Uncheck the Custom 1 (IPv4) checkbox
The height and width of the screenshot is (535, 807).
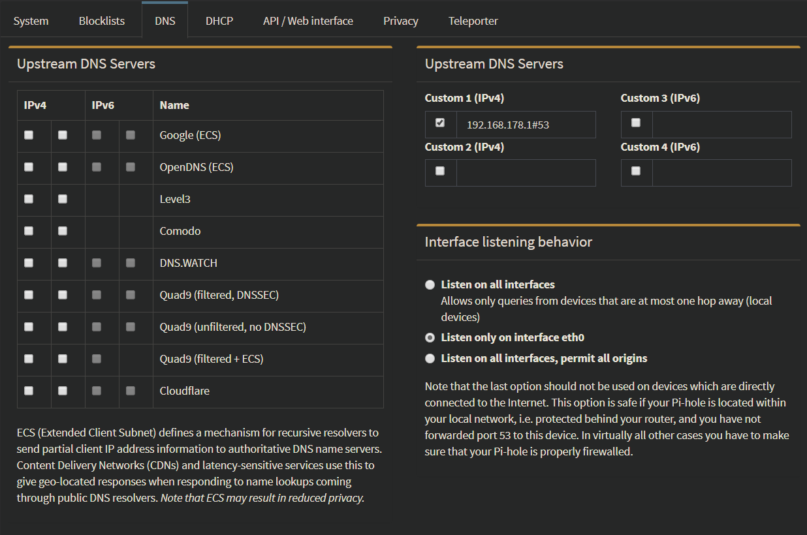[x=440, y=123]
